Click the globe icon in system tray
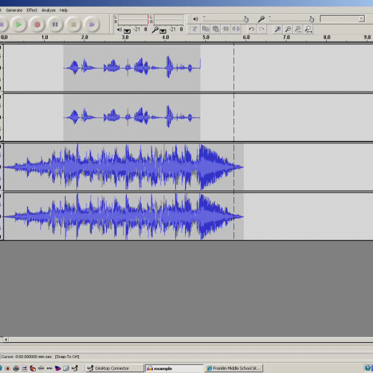The height and width of the screenshot is (373, 373). 368,369
